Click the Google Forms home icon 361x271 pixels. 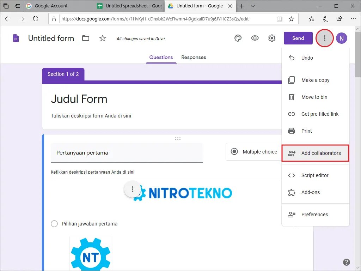(x=16, y=38)
